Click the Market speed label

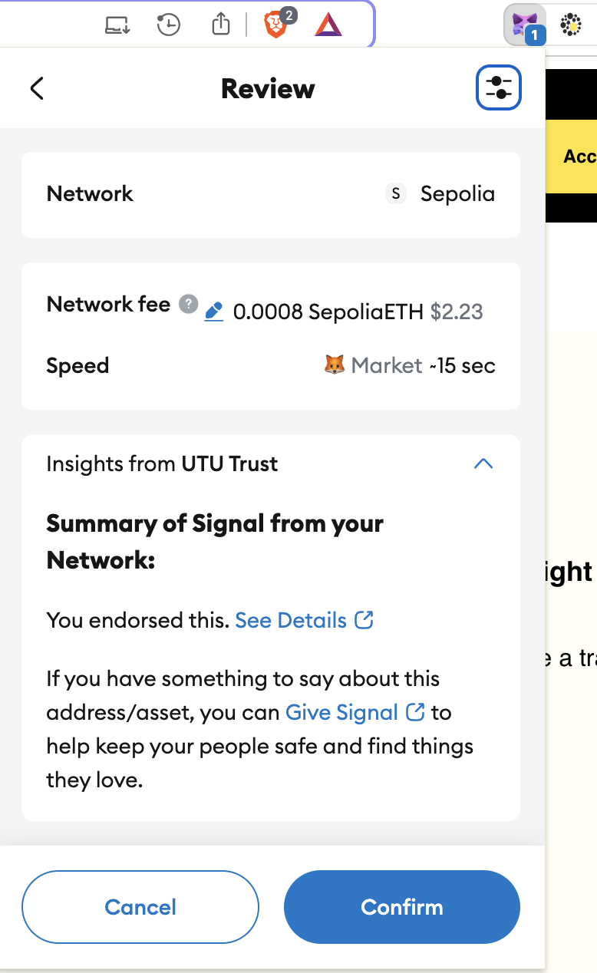(x=386, y=365)
